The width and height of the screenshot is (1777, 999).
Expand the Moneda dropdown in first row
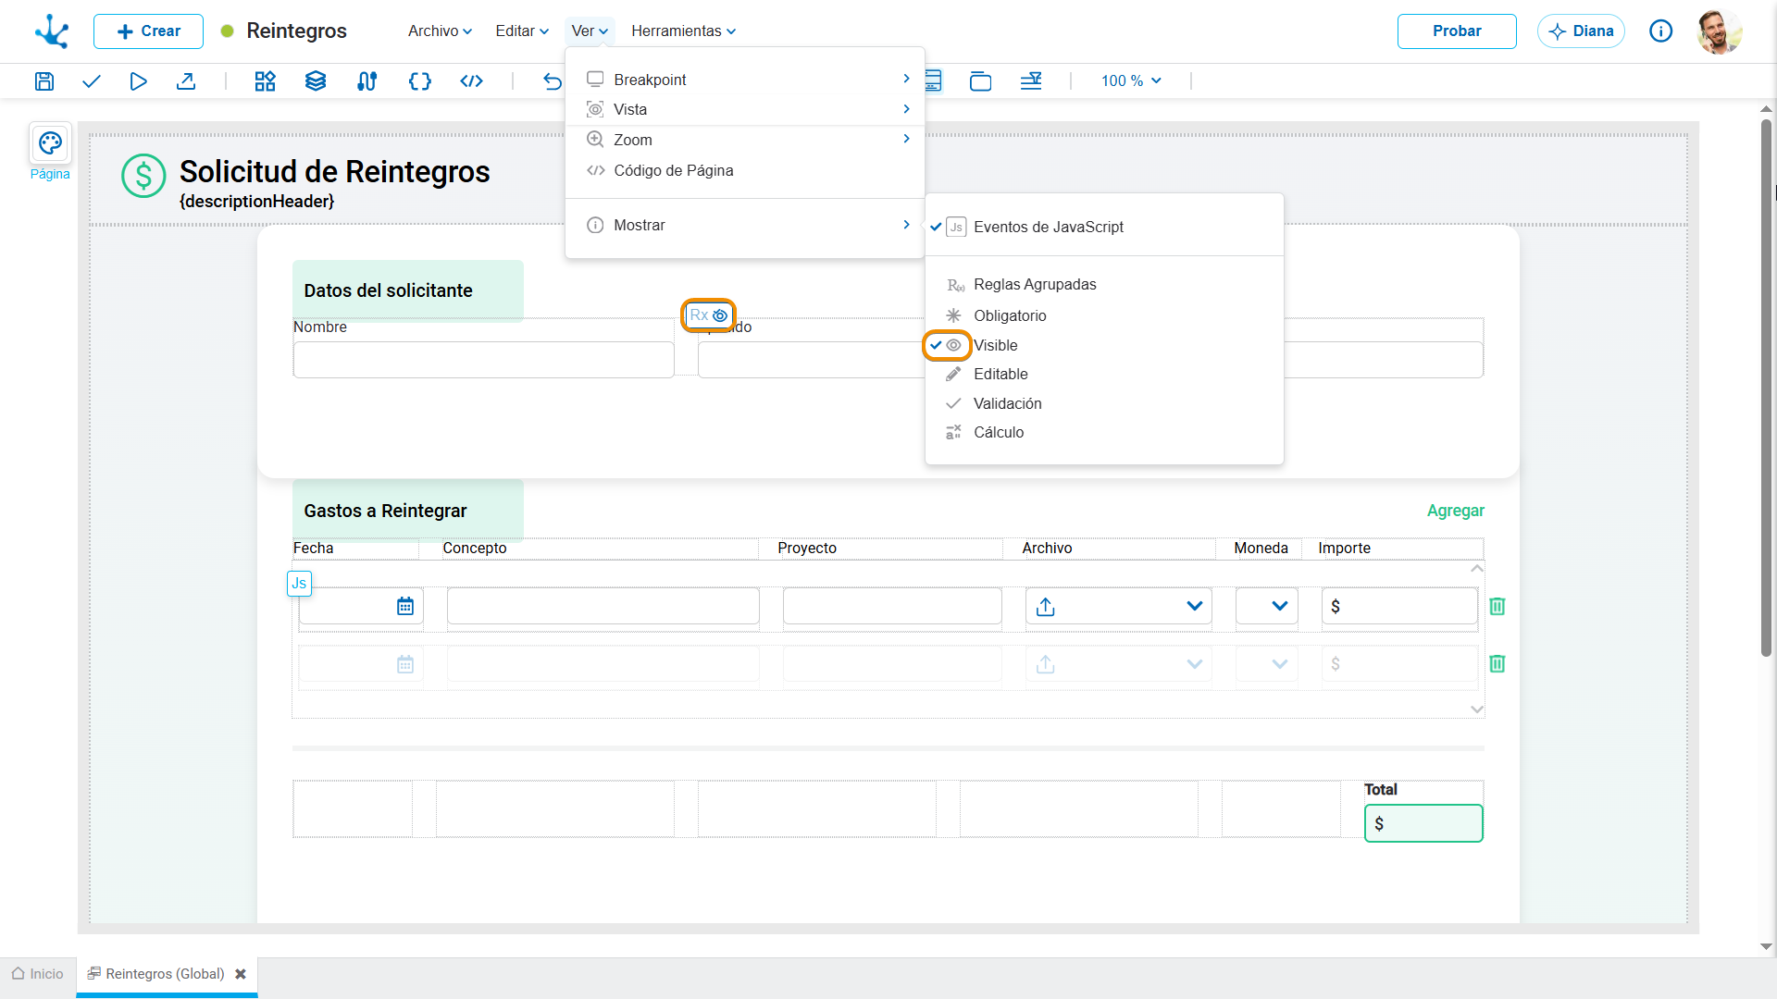point(1267,606)
